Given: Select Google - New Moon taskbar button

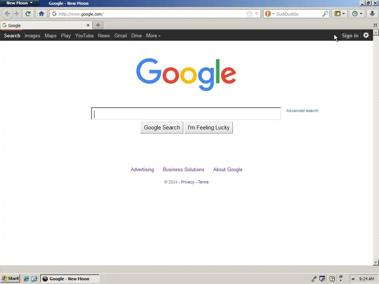Looking at the screenshot, I should click(70, 279).
